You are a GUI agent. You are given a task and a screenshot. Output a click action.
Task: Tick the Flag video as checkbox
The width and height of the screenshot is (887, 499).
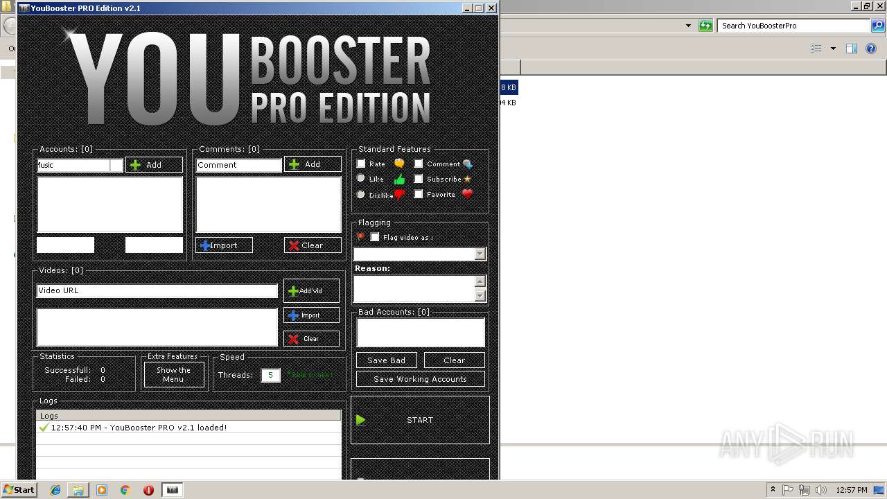(x=375, y=237)
